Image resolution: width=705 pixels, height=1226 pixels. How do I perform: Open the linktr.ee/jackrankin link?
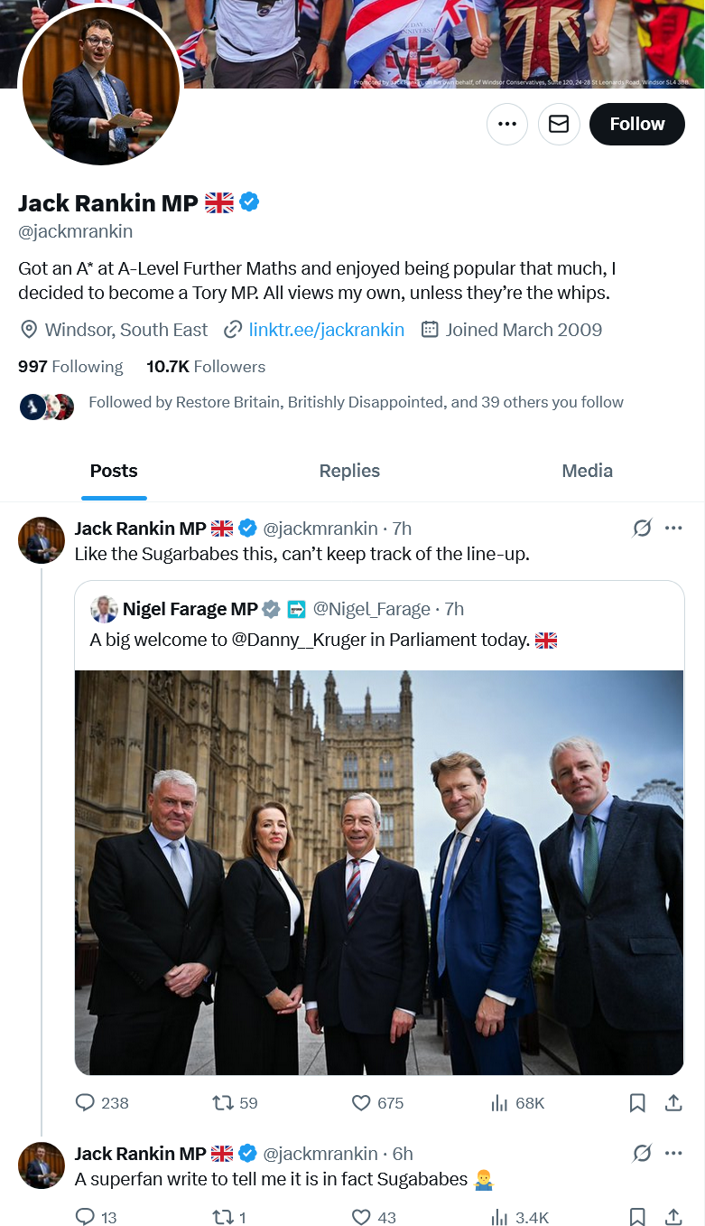[326, 330]
